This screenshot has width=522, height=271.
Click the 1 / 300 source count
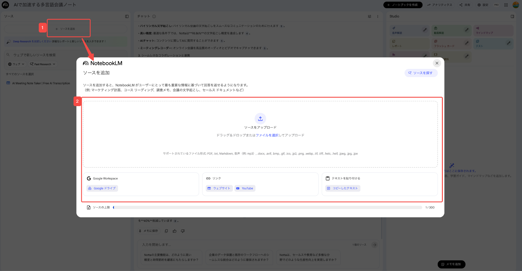point(430,207)
